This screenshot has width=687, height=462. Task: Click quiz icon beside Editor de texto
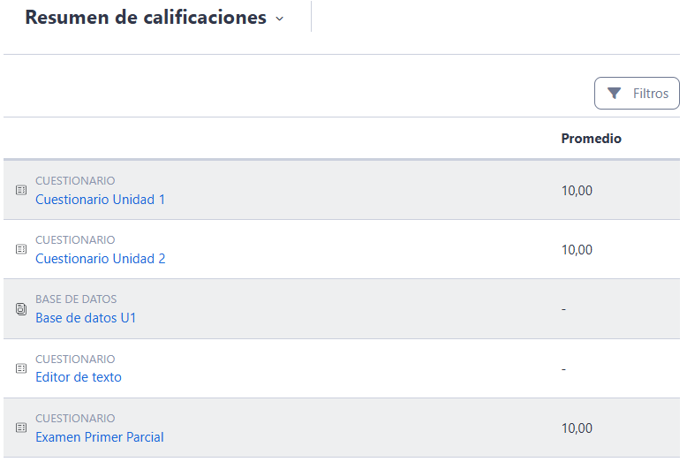(21, 368)
